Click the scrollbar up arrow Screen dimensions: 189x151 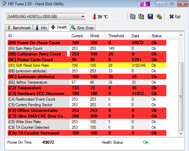pyautogui.click(x=181, y=35)
